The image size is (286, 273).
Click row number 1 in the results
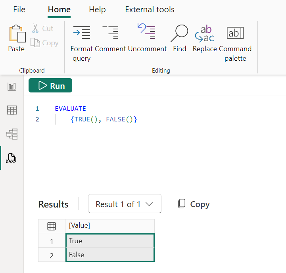pos(52,241)
